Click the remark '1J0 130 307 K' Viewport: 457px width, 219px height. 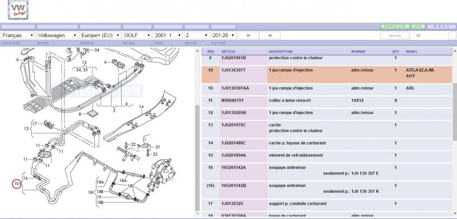click(x=365, y=192)
